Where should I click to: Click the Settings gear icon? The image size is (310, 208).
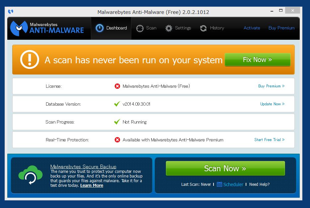point(169,28)
